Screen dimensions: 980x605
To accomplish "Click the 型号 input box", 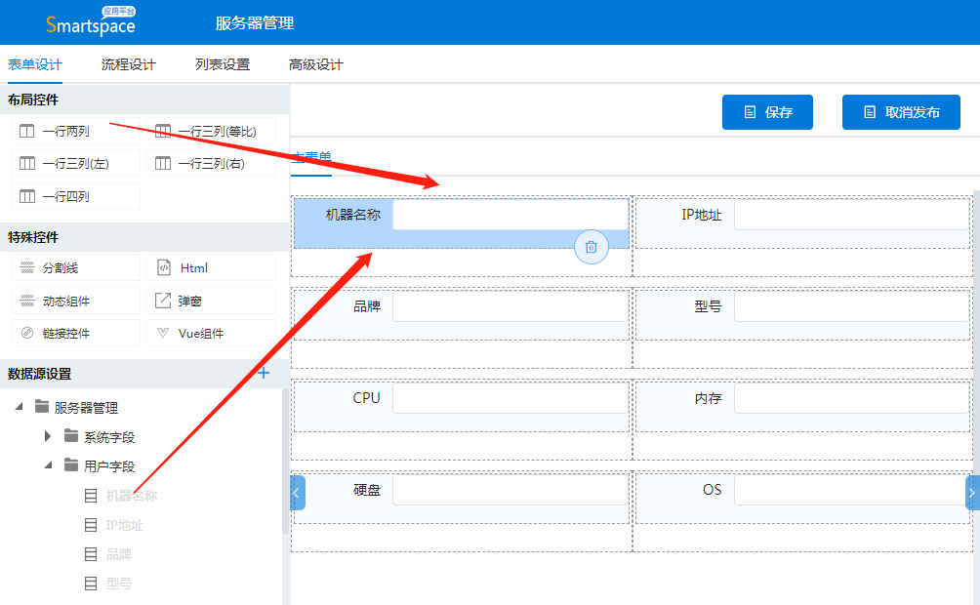I will tap(852, 306).
